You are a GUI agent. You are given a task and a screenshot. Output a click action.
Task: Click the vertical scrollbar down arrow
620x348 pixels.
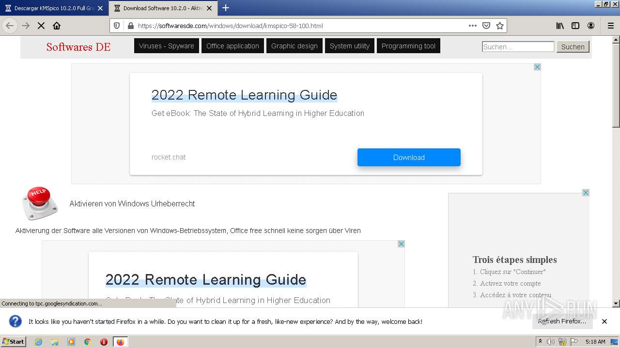[x=616, y=304]
